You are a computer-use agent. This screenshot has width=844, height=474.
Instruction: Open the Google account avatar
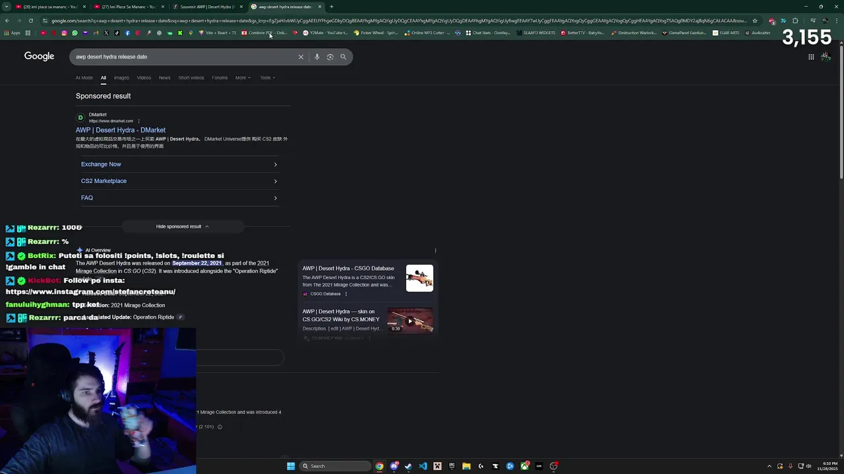coord(826,57)
